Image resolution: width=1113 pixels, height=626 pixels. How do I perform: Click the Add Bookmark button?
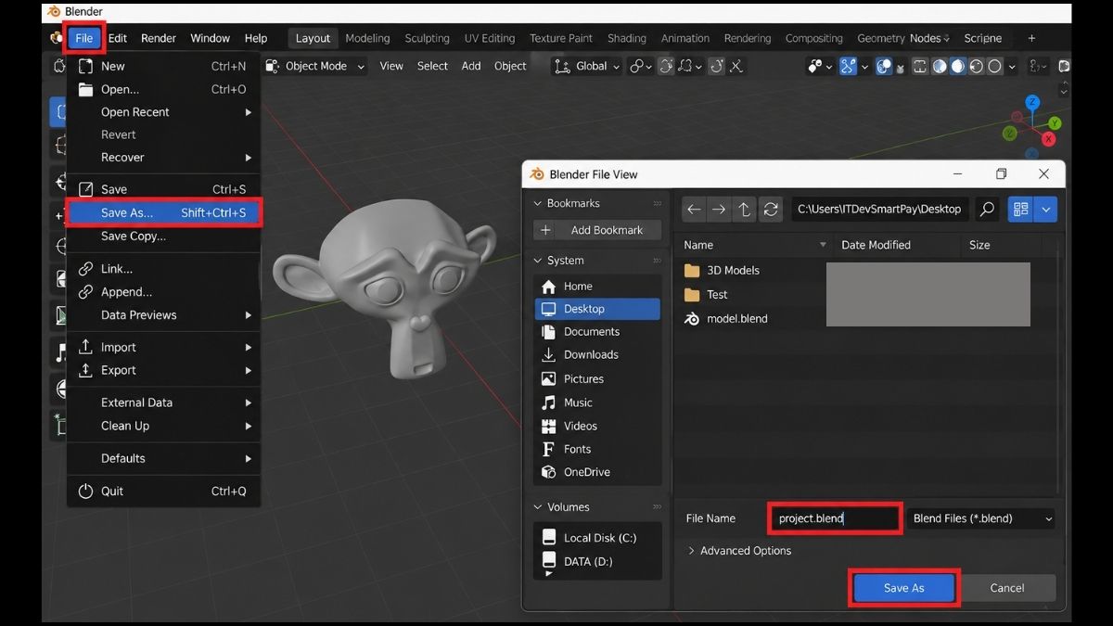click(x=597, y=230)
